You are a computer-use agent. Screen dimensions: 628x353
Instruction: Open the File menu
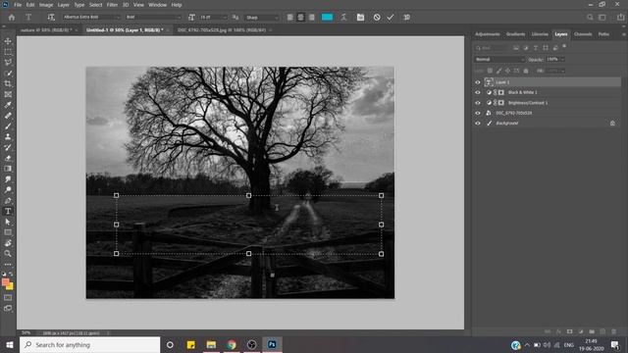point(18,5)
